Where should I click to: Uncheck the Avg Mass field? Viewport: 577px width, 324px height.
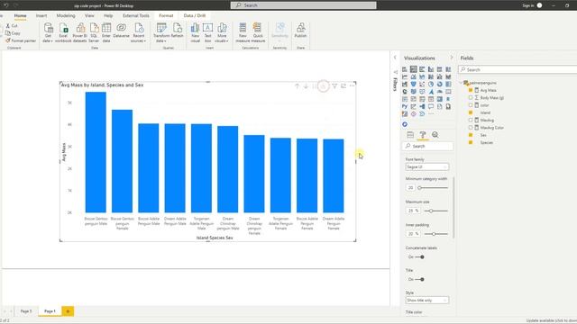[x=471, y=90]
